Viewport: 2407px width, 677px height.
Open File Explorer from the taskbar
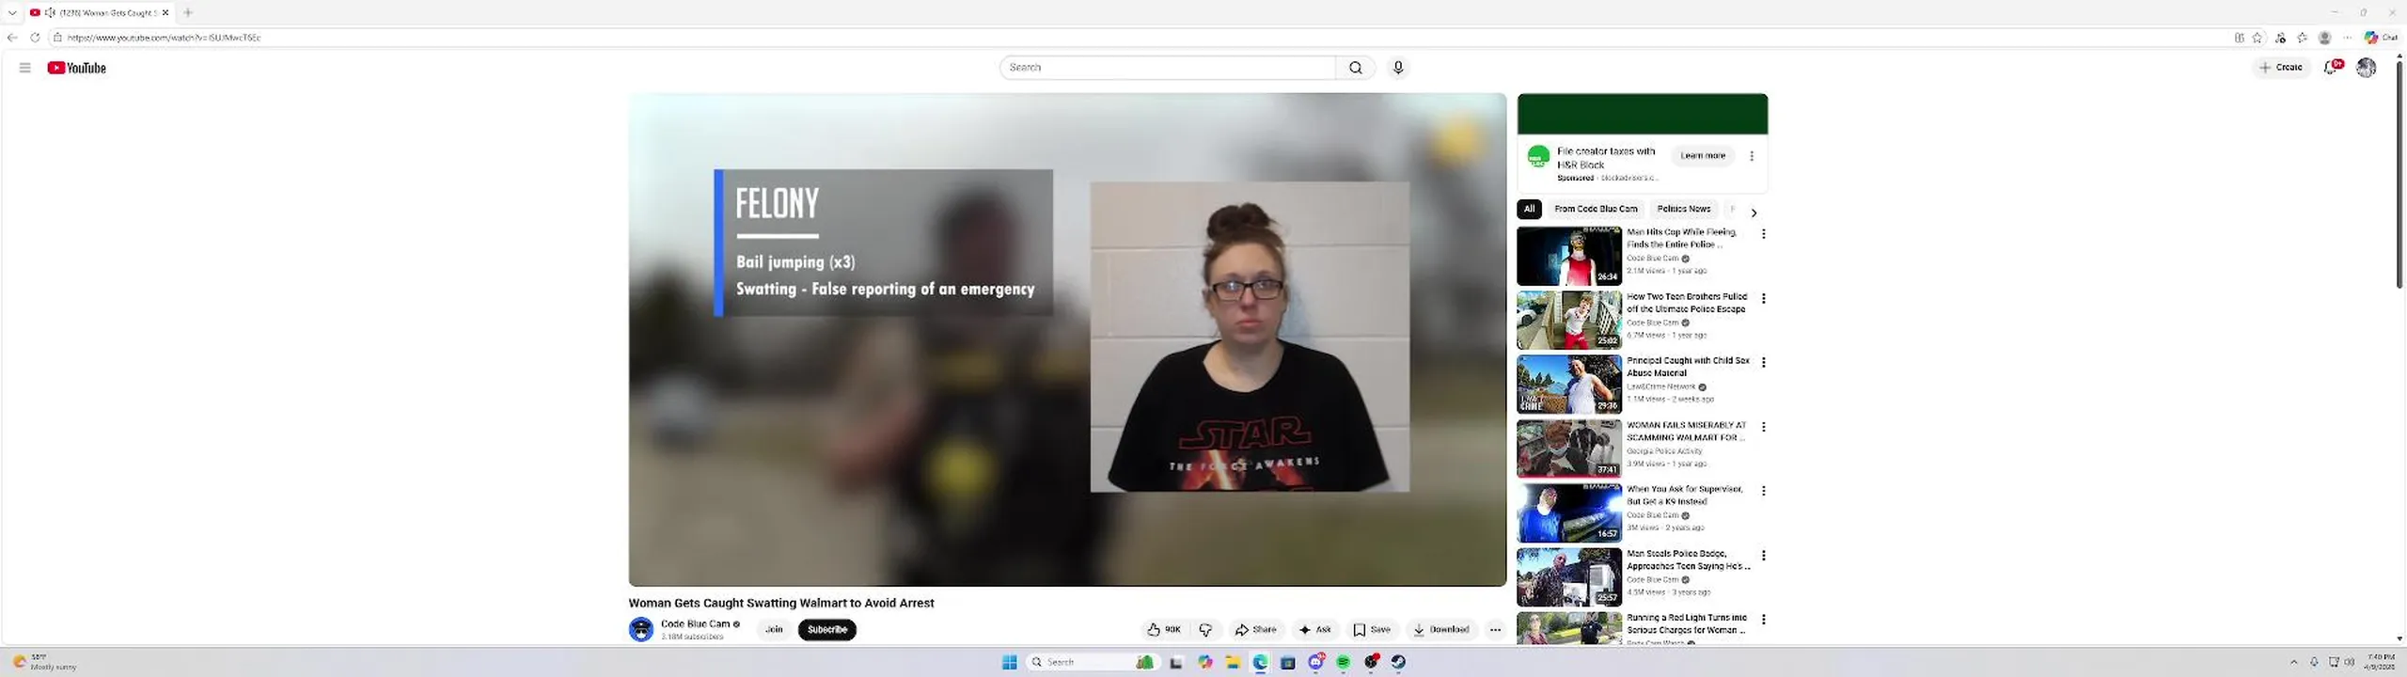(x=1233, y=662)
